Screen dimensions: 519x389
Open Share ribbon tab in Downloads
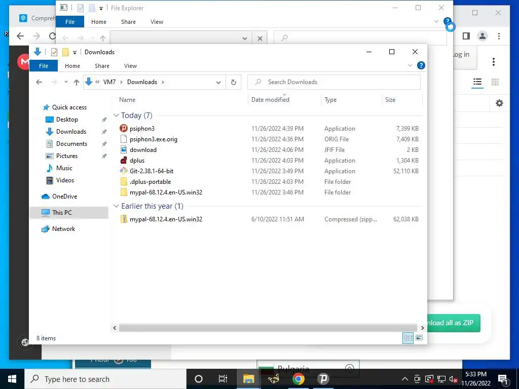point(102,66)
